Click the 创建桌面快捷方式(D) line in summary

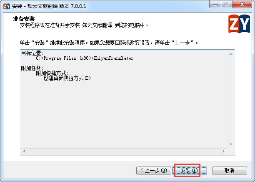pyautogui.click(x=67, y=78)
